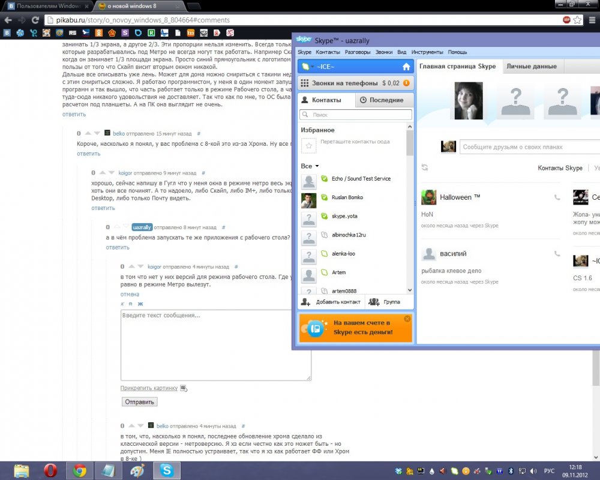Open the Звонки menu
This screenshot has width=600, height=480.
(x=384, y=52)
